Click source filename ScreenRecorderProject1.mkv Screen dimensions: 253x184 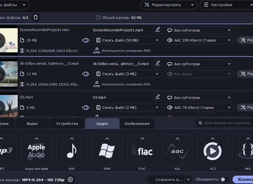pyautogui.click(x=45, y=30)
